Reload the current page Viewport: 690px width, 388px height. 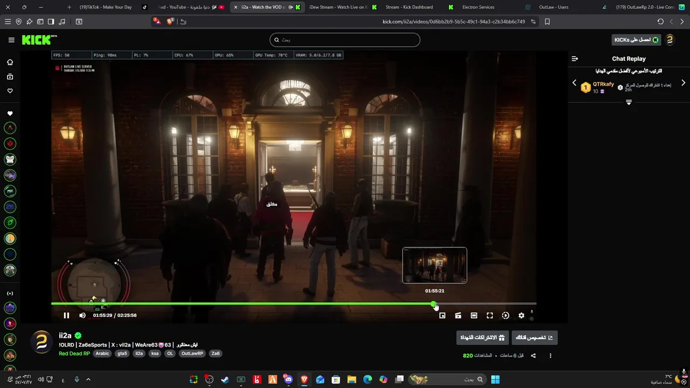660,22
